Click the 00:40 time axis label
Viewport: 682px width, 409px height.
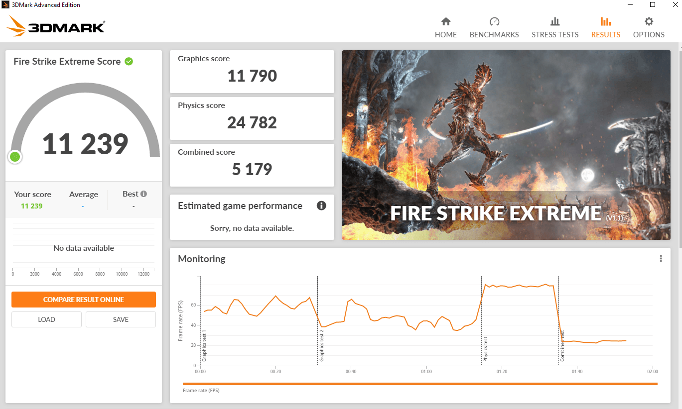(351, 372)
